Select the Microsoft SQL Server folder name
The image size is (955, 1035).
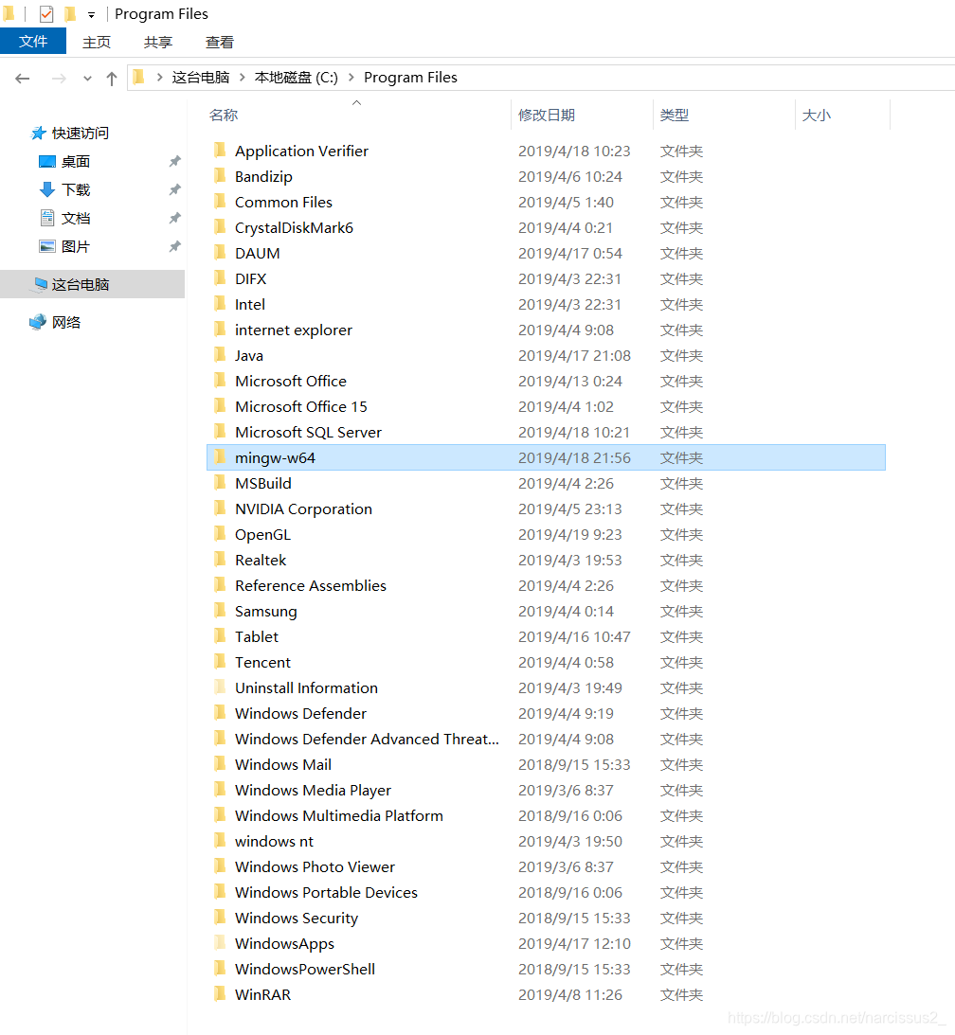click(x=309, y=433)
